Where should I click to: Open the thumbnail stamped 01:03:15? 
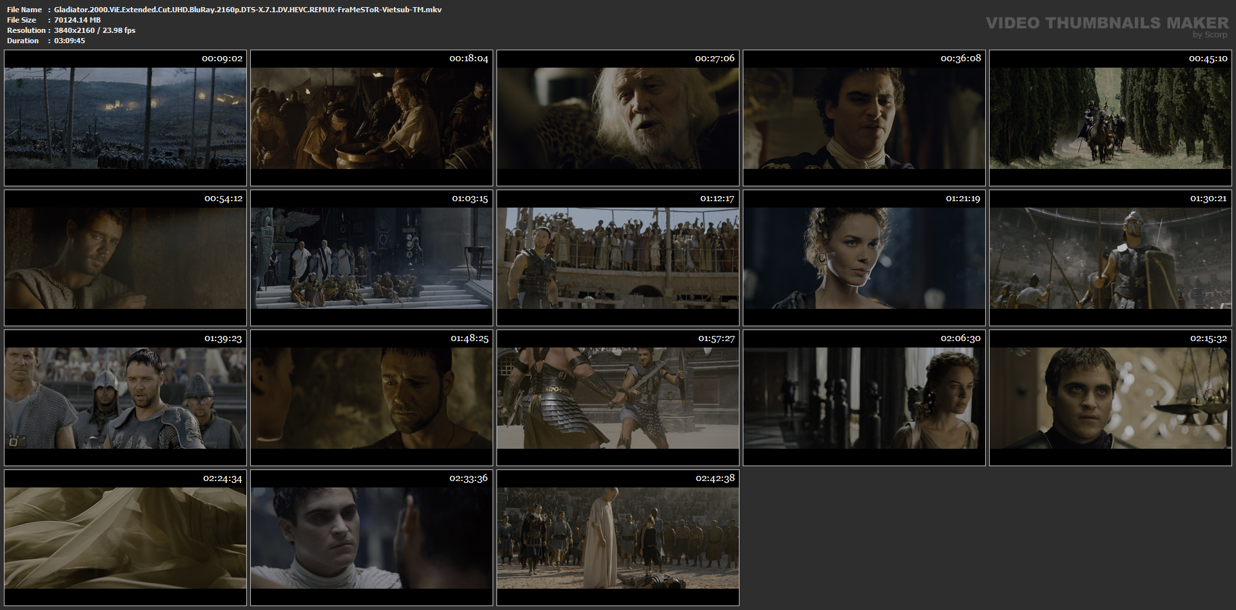[371, 258]
